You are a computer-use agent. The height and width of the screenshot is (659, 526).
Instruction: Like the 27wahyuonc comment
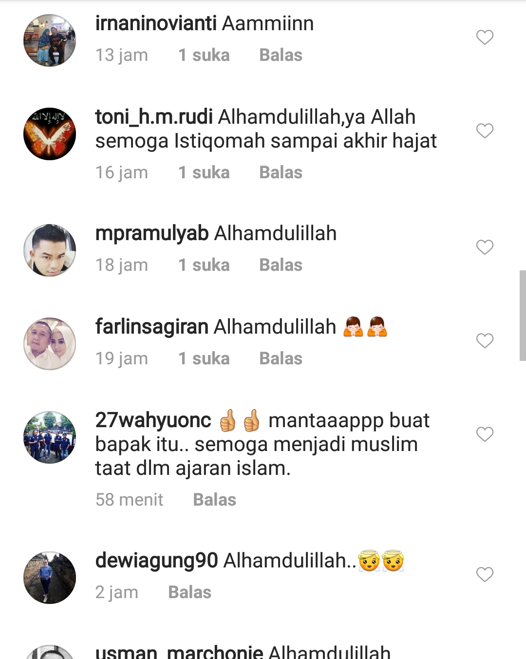(x=485, y=434)
